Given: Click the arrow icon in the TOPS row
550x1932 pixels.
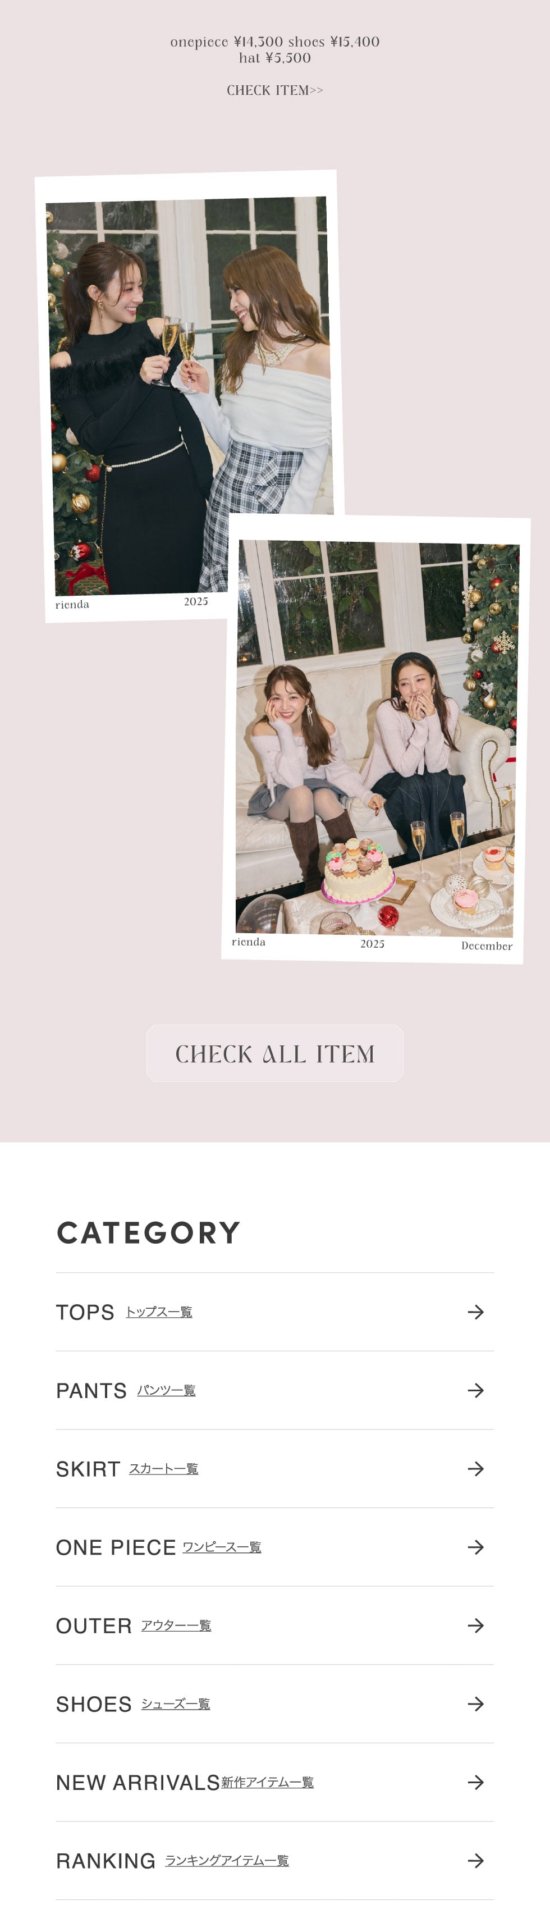Looking at the screenshot, I should (x=475, y=1312).
